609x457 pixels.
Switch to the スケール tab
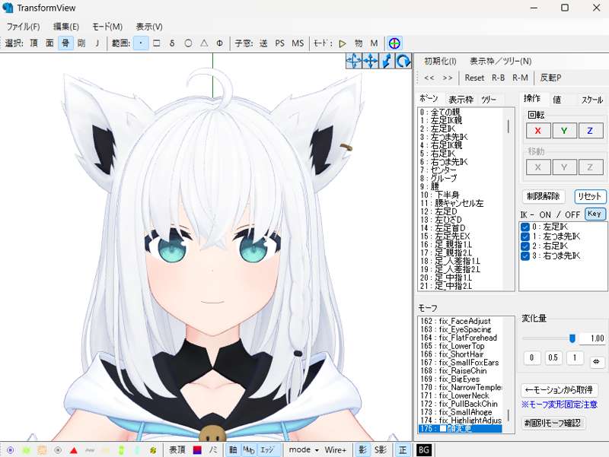click(x=591, y=100)
